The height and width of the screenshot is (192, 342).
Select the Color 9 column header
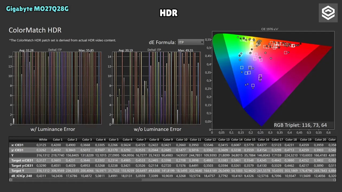point(168,139)
